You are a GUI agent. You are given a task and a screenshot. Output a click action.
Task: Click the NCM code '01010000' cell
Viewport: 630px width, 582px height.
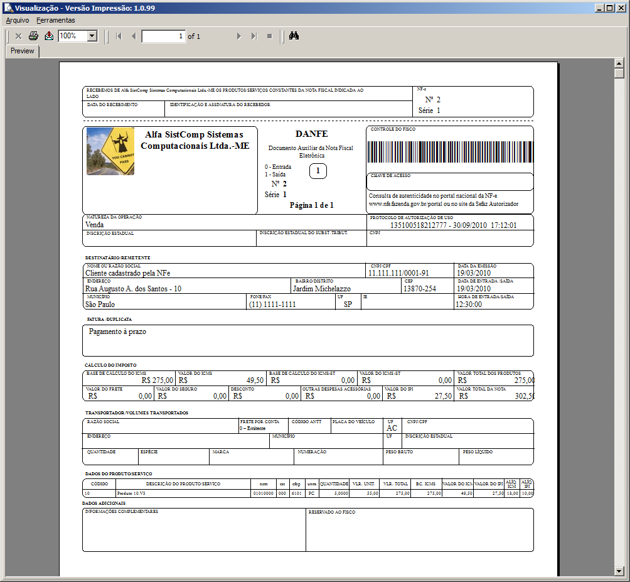(x=263, y=493)
